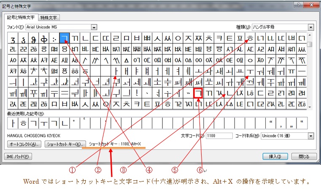
Task: Select the ჻ dotted punctuation cell in grid
Action: pyautogui.click(x=54, y=38)
